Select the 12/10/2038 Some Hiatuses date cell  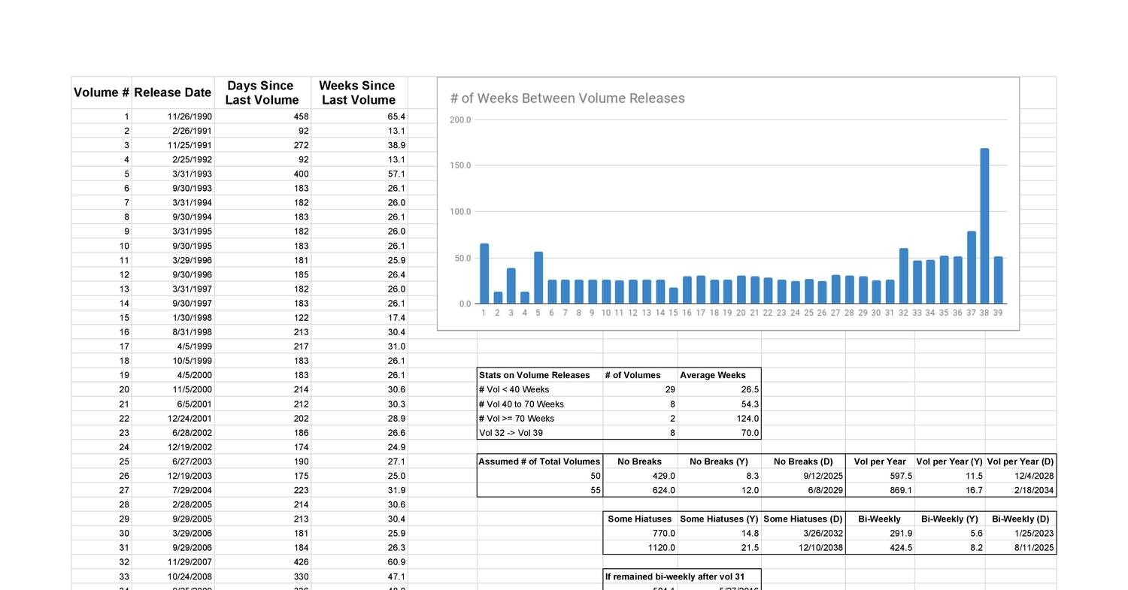click(820, 547)
